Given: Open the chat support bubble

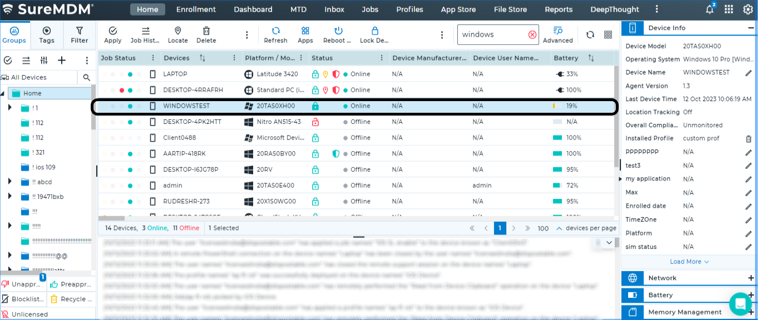Looking at the screenshot, I should point(741,303).
